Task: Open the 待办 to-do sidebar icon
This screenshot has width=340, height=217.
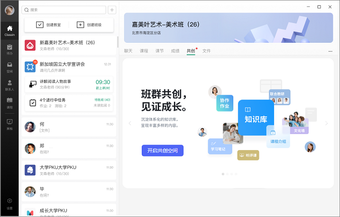Action: click(x=9, y=49)
